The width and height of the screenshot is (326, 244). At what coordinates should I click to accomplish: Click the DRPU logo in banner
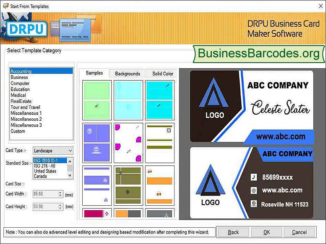pos(26,29)
